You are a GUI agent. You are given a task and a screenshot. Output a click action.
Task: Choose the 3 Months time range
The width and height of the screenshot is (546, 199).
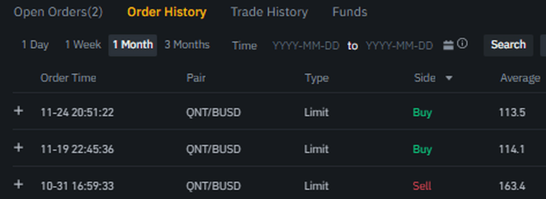point(187,45)
